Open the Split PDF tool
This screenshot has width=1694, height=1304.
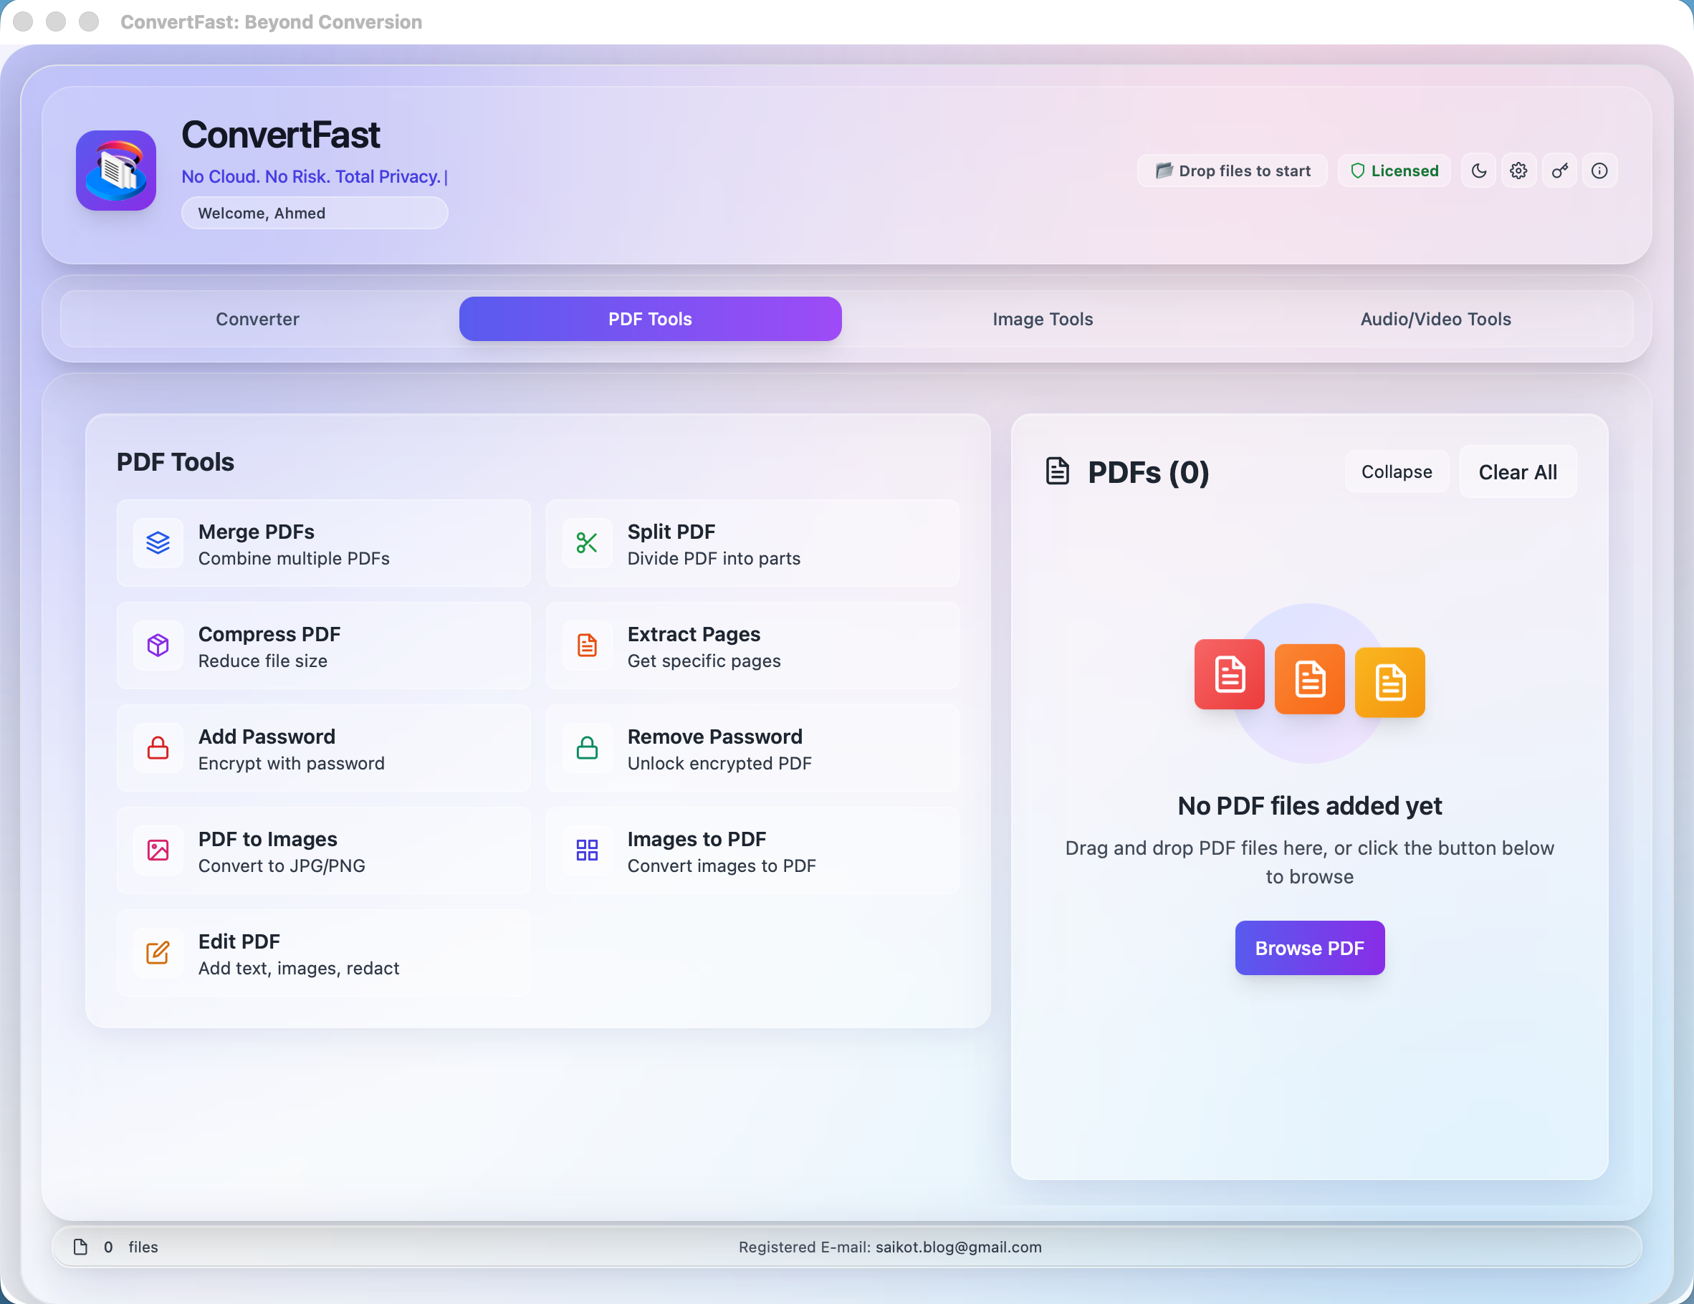[x=752, y=543]
